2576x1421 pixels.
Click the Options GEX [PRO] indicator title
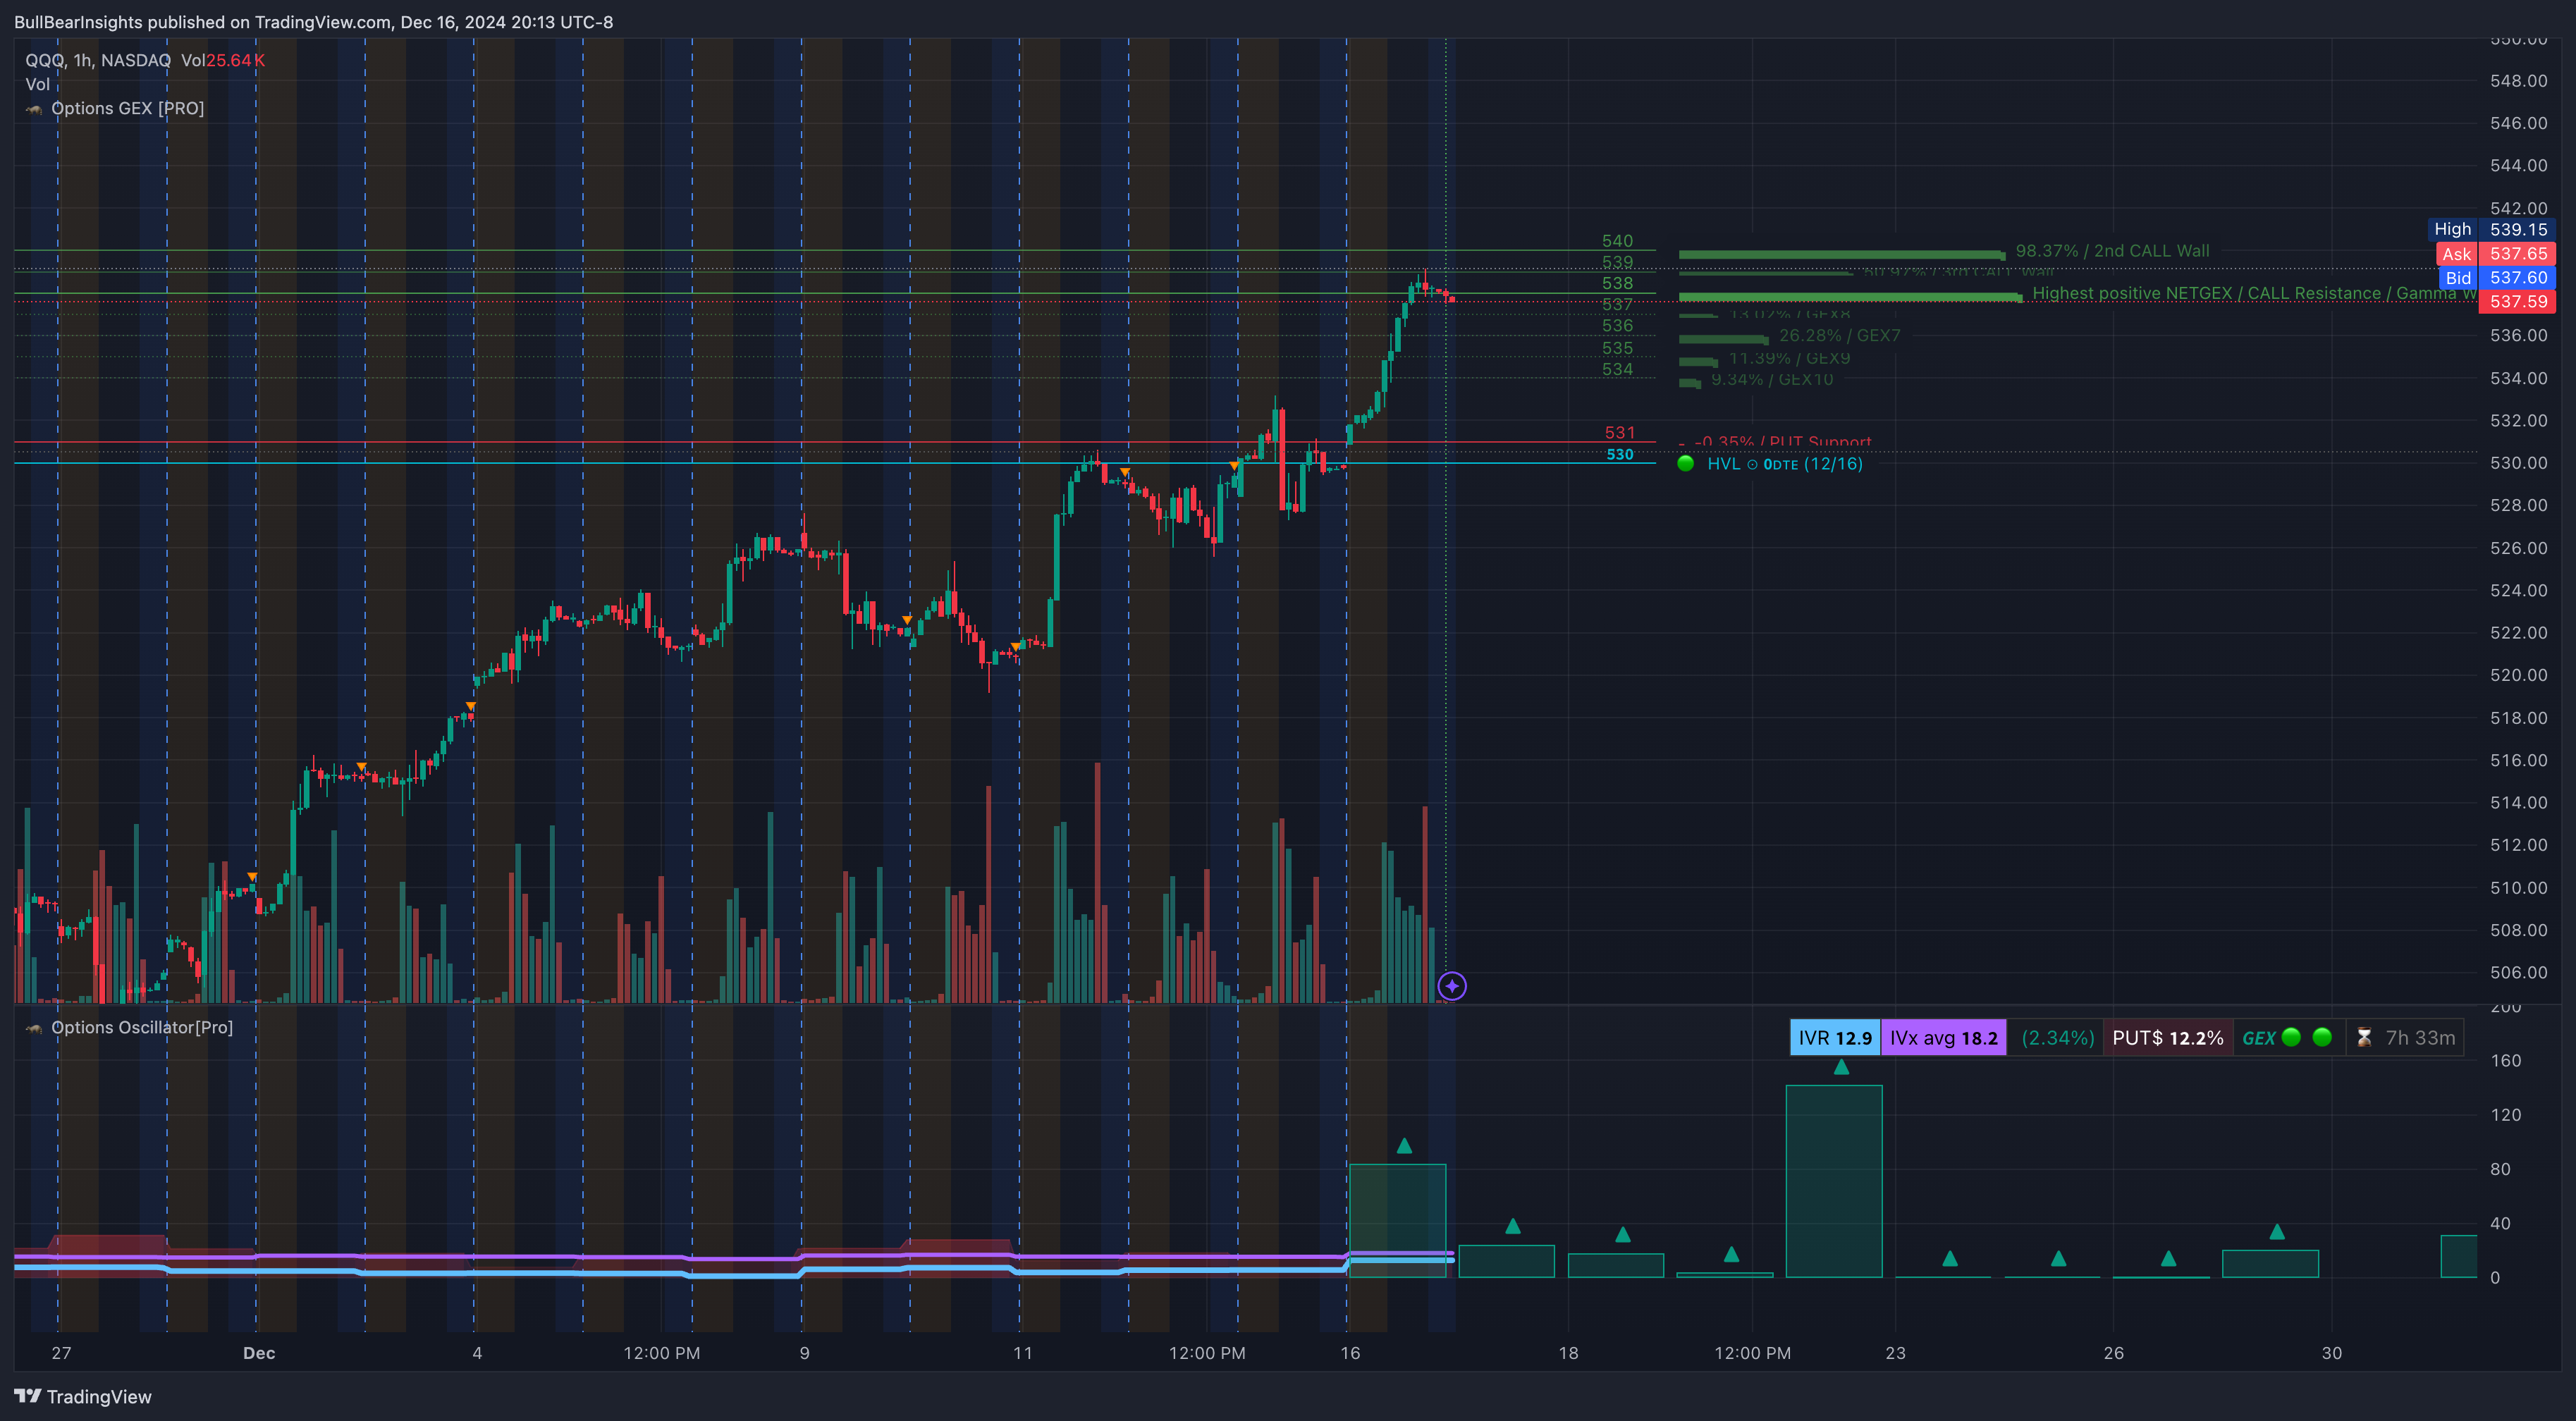click(x=127, y=108)
